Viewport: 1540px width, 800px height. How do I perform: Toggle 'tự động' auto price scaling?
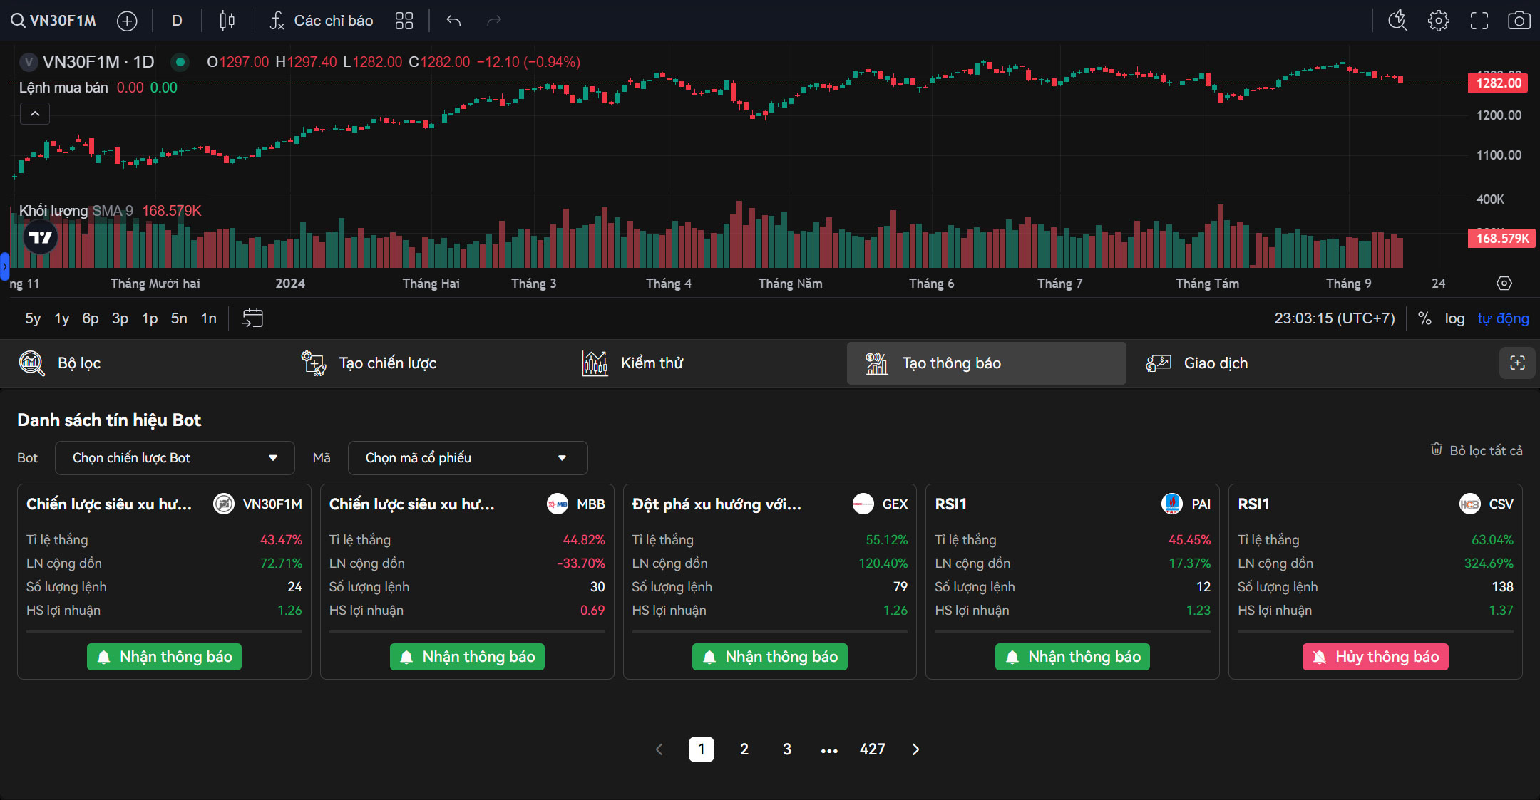click(1504, 318)
